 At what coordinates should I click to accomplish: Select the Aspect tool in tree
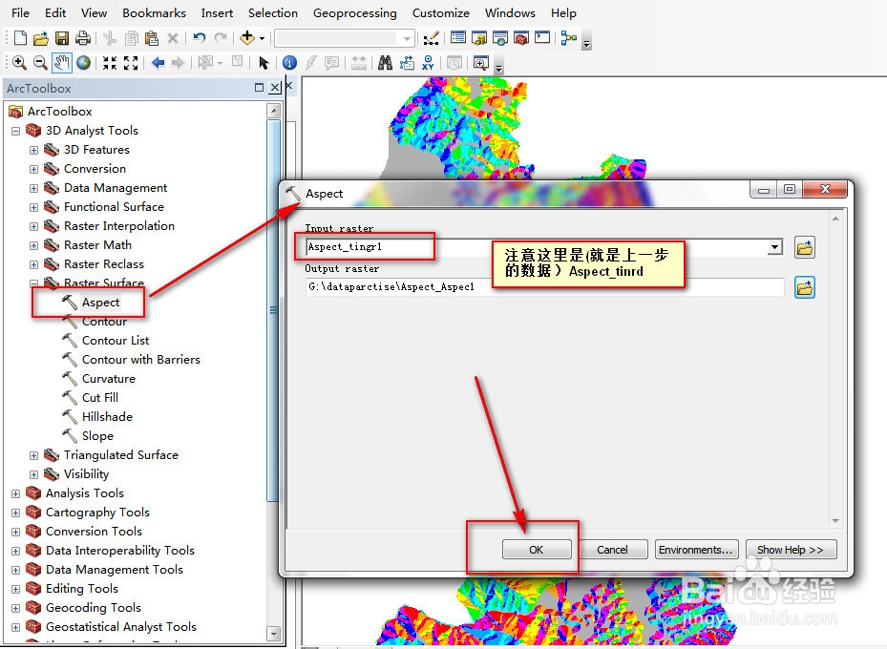[x=100, y=303]
